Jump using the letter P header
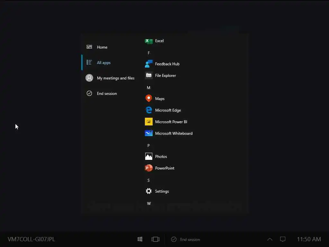 [148, 146]
